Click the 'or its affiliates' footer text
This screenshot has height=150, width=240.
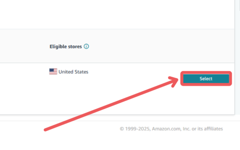coord(207,129)
